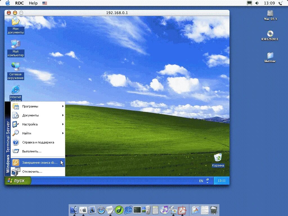The width and height of the screenshot is (288, 216).
Task: Launch Safari compass icon in dock
Action: [101, 210]
